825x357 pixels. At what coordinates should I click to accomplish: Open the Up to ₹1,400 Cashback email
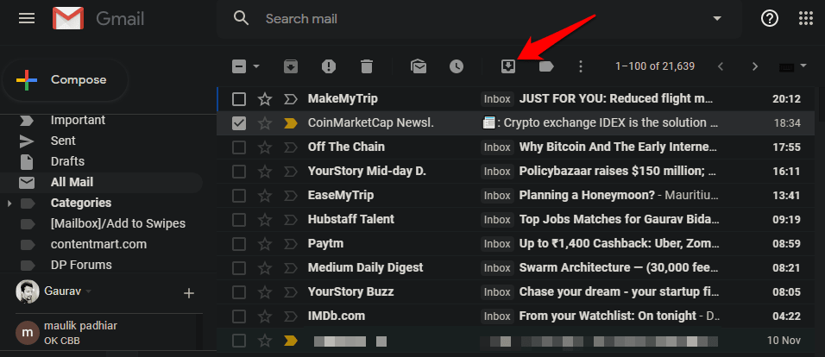pos(517,244)
